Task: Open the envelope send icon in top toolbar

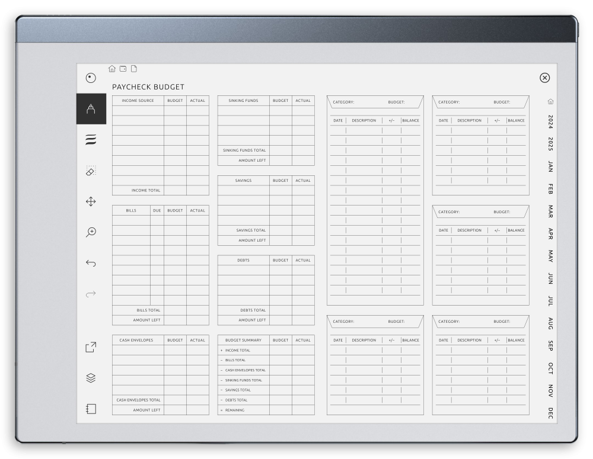Action: [123, 69]
